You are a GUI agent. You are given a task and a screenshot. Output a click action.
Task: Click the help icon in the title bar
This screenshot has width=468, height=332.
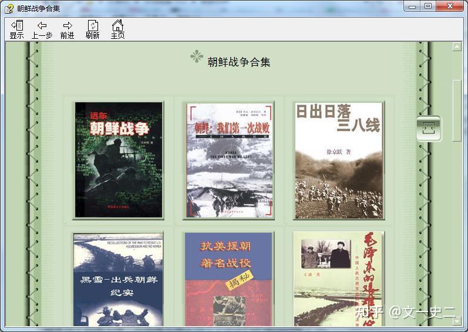(x=9, y=8)
